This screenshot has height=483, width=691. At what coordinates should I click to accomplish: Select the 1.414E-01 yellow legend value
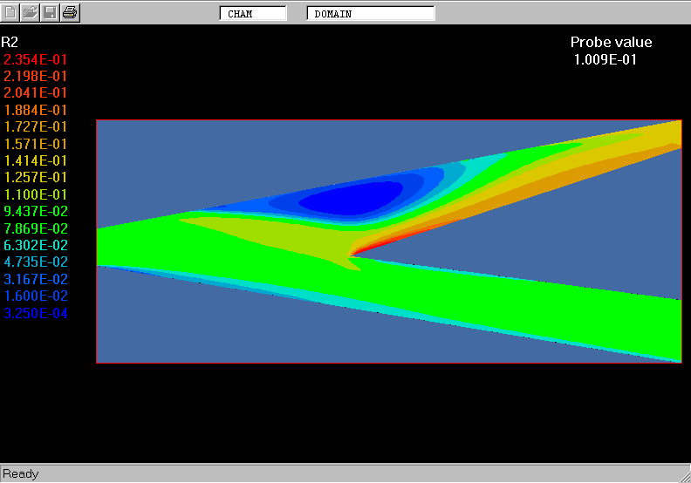[36, 160]
